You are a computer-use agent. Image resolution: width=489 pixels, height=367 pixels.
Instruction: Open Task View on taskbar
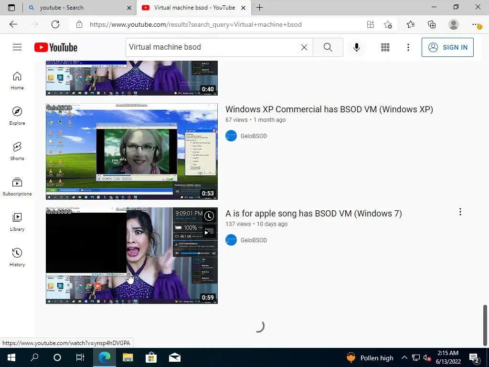(80, 357)
